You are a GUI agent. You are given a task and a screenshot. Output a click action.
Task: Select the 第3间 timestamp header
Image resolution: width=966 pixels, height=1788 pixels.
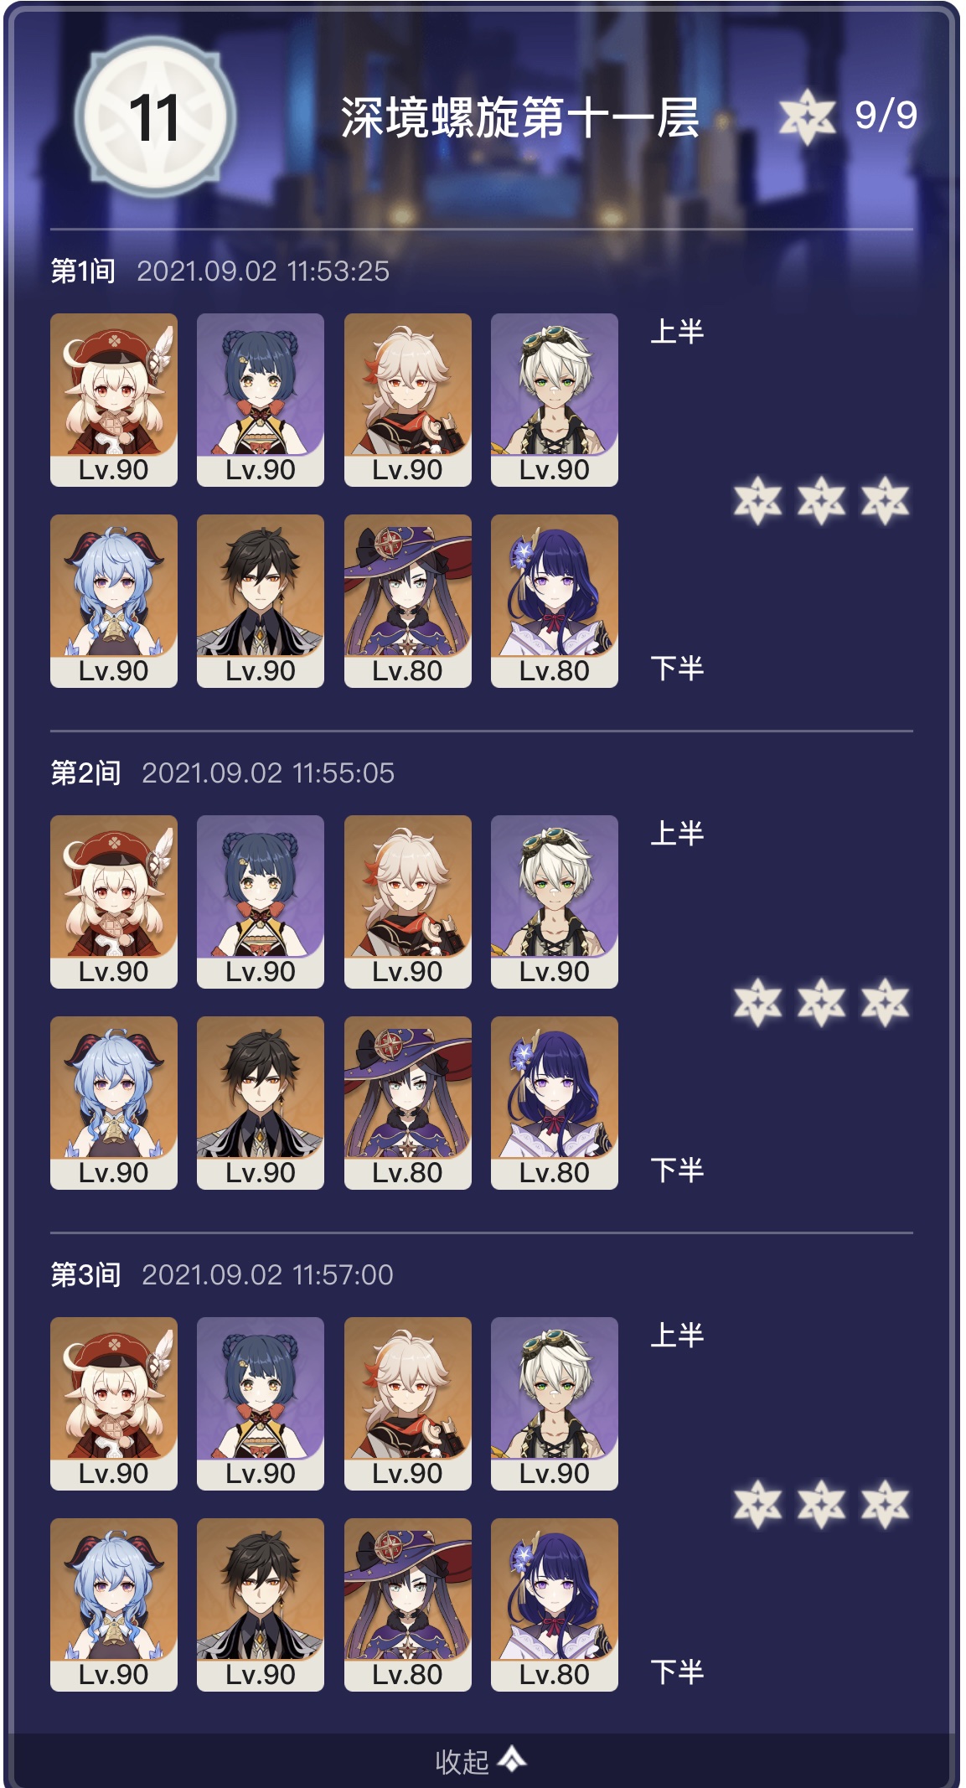(222, 1274)
